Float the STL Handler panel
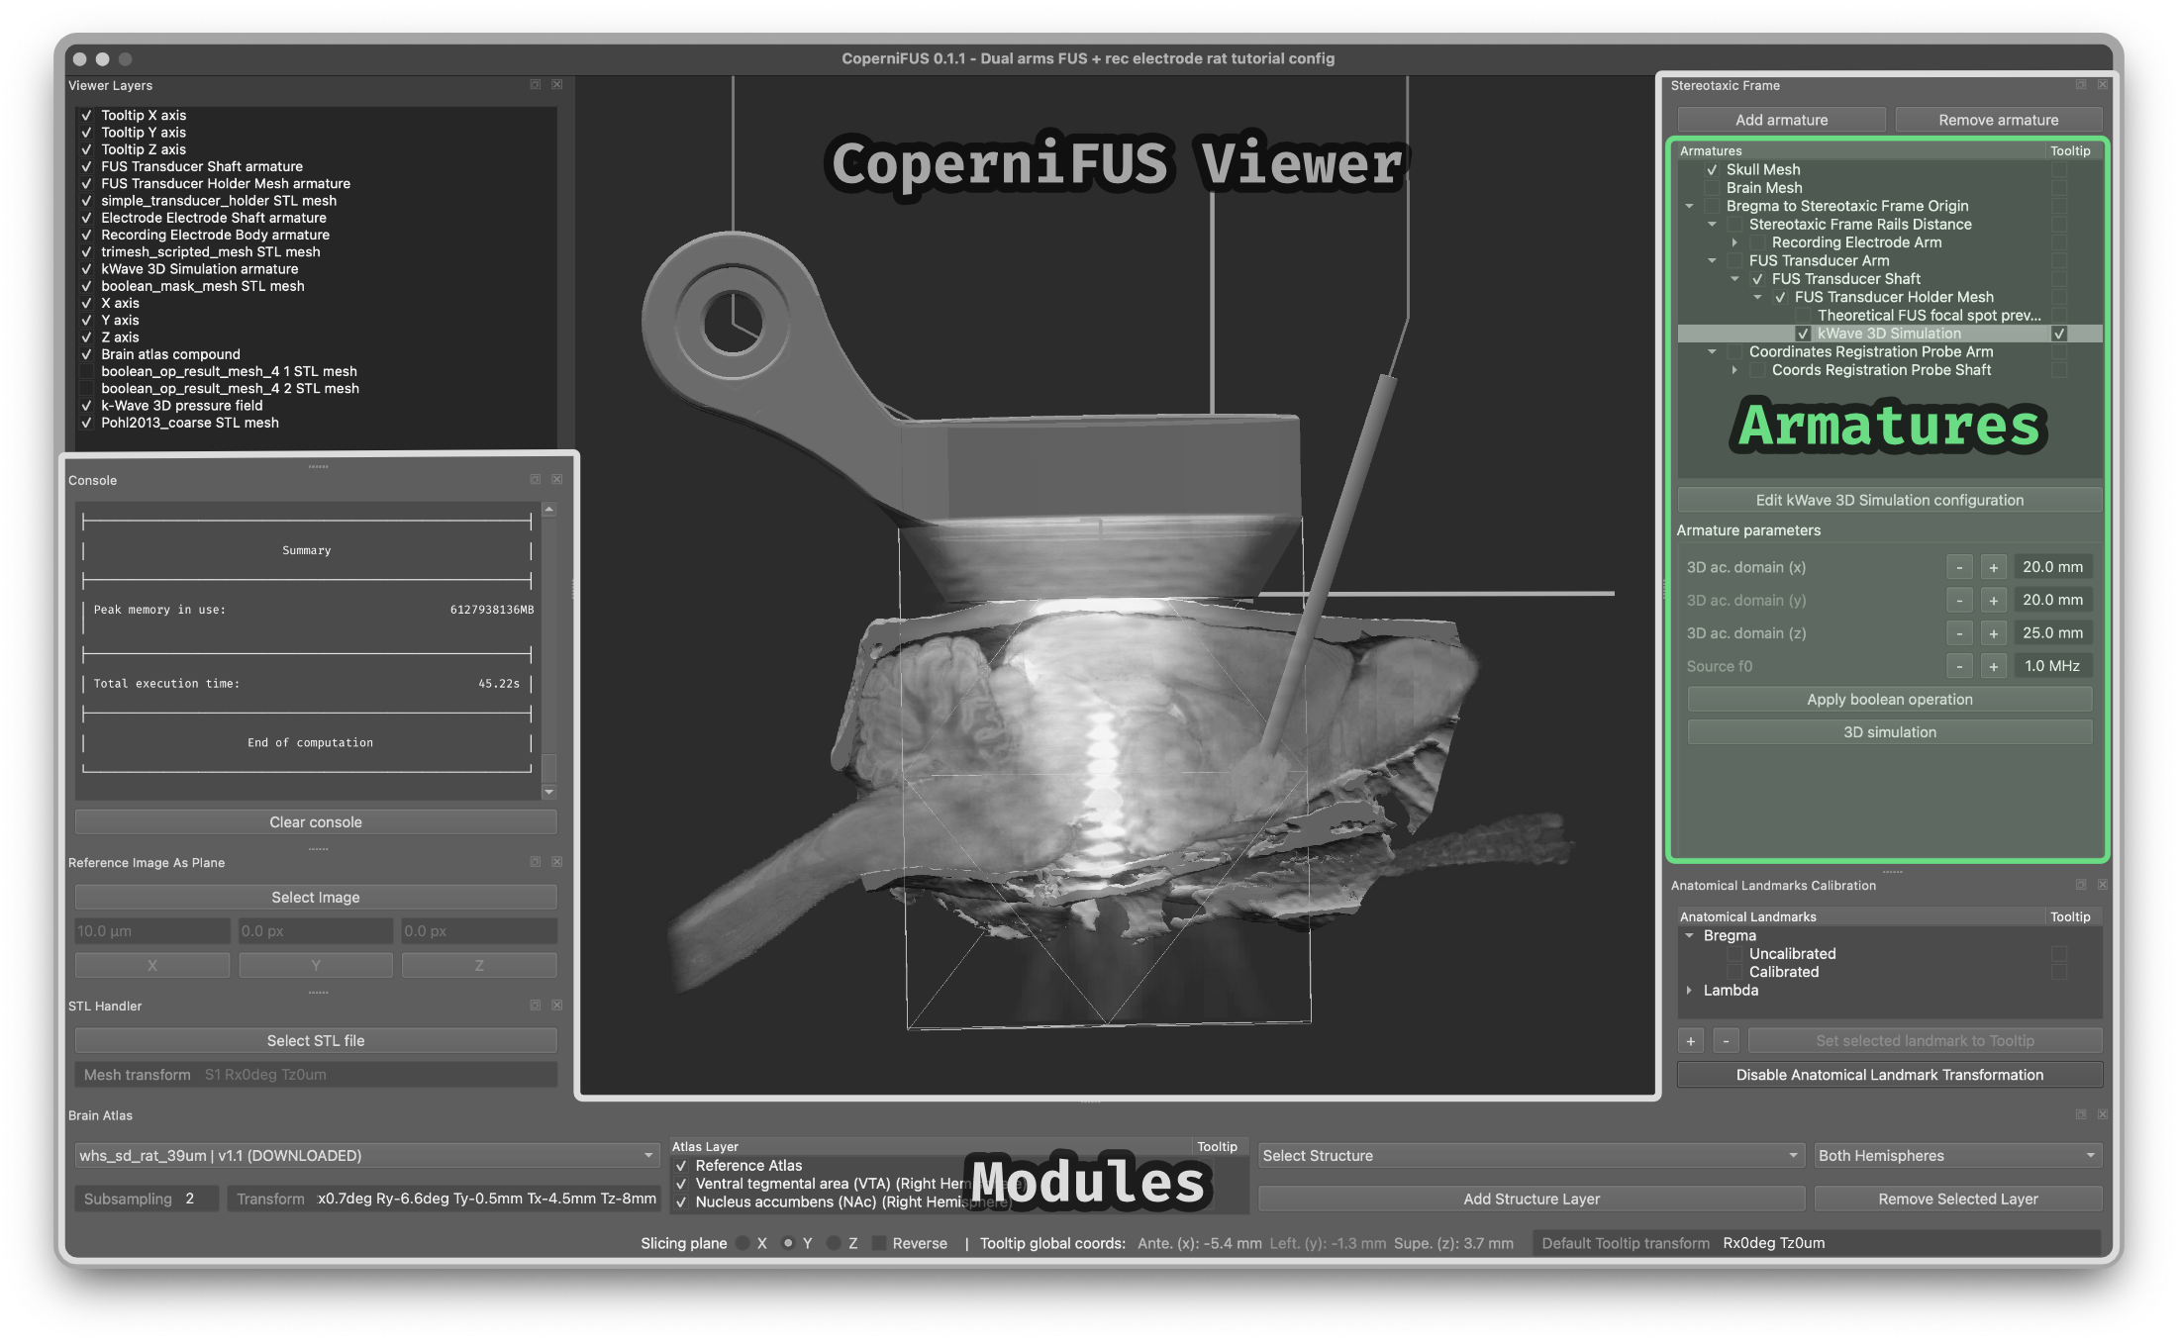 pyautogui.click(x=536, y=1005)
